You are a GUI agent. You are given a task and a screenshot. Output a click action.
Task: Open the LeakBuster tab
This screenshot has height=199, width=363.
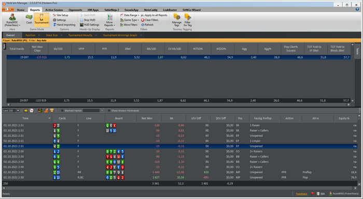pos(170,10)
